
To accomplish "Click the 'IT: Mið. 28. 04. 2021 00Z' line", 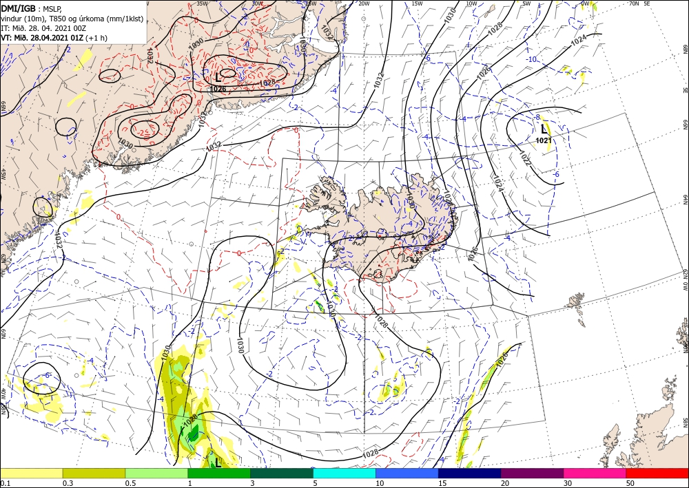I will [x=43, y=28].
